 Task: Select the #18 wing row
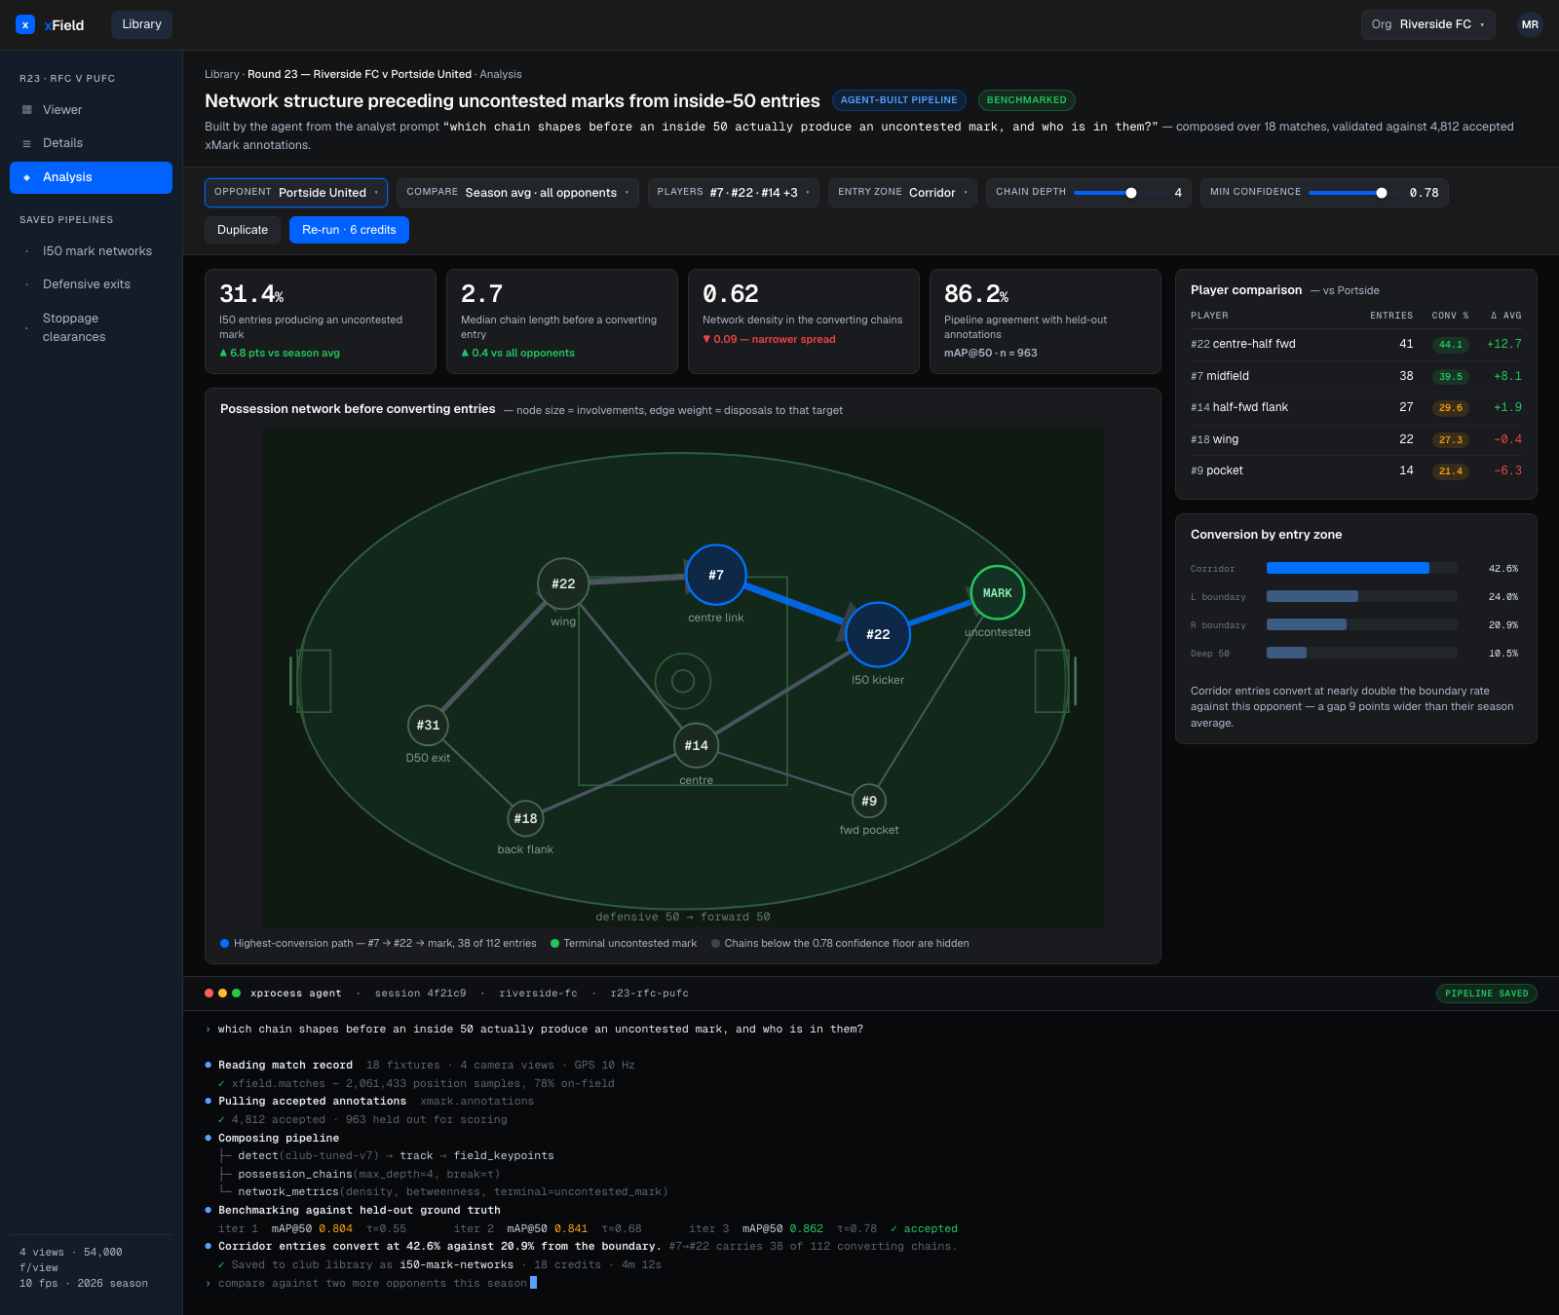point(1356,439)
